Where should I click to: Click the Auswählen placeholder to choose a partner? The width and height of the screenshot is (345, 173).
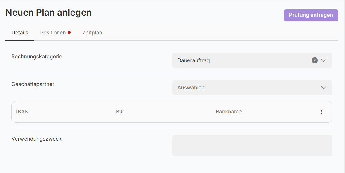point(191,88)
